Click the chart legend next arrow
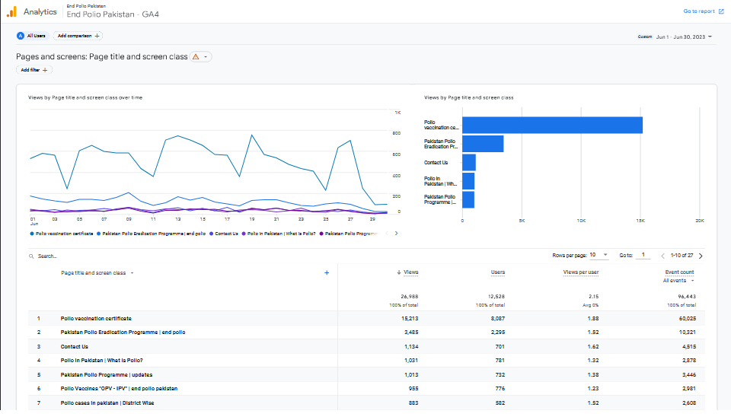Screen dimensions: 731x420 tap(396, 234)
